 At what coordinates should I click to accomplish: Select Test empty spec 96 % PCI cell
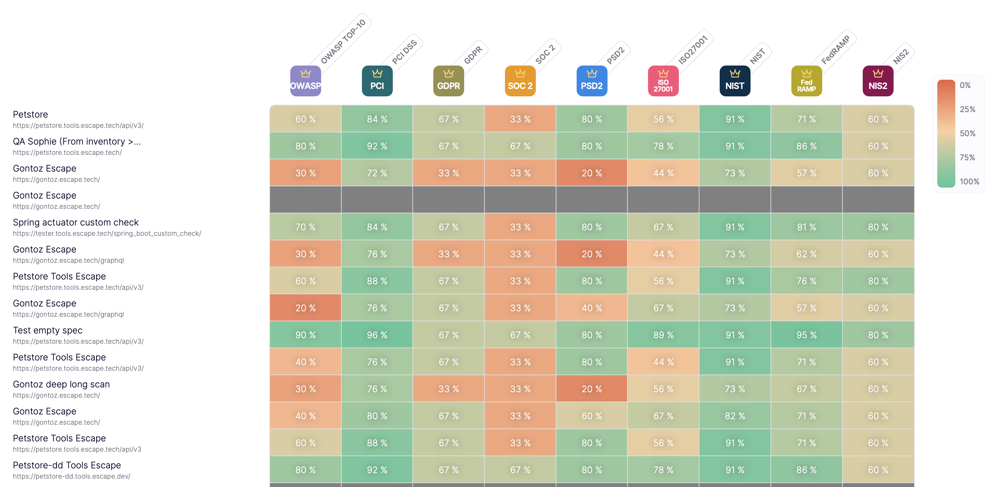click(x=377, y=335)
